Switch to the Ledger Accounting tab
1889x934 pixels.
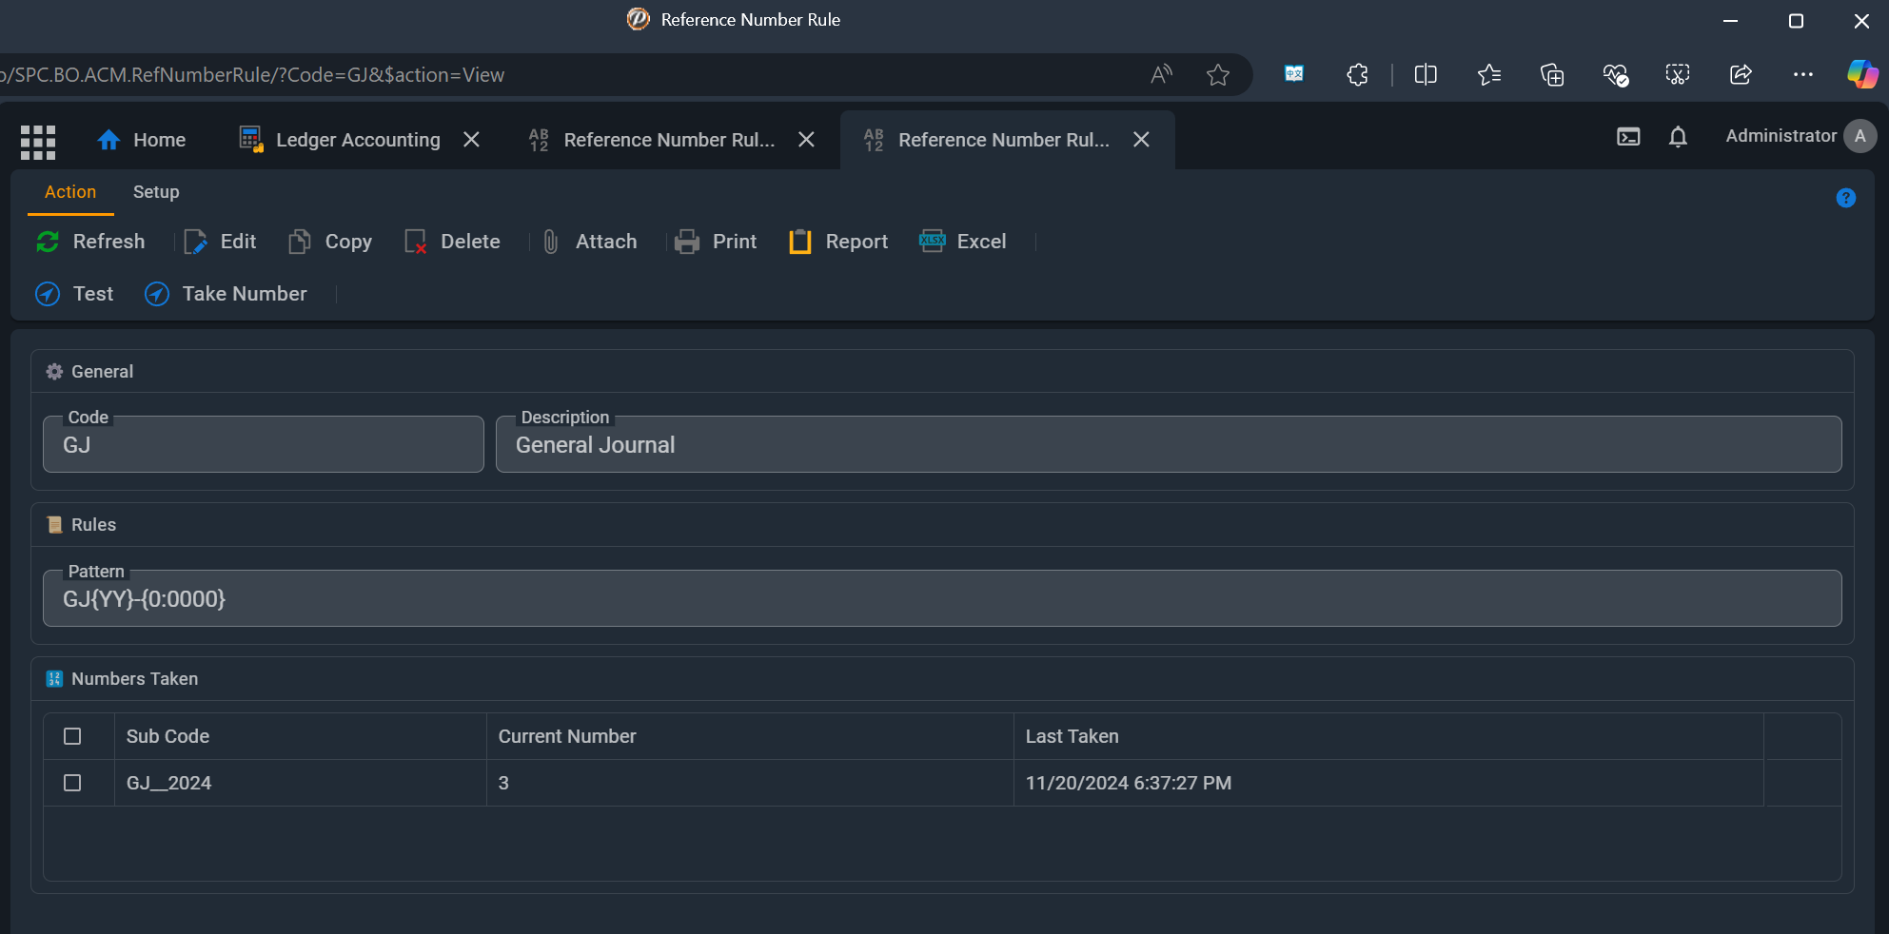[x=340, y=140]
